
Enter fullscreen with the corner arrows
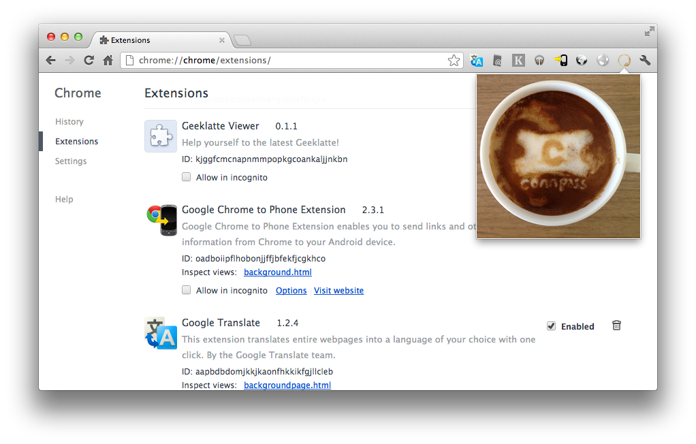(650, 31)
